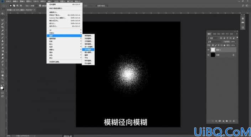Click New Adjustment Layer icon
The image size is (251, 137).
223,121
